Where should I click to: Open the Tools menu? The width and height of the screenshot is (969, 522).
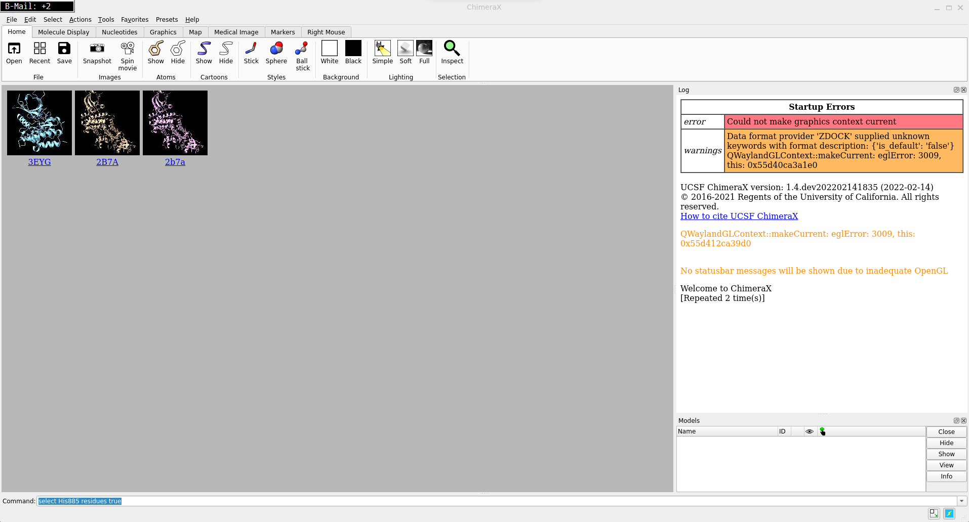[x=106, y=19]
